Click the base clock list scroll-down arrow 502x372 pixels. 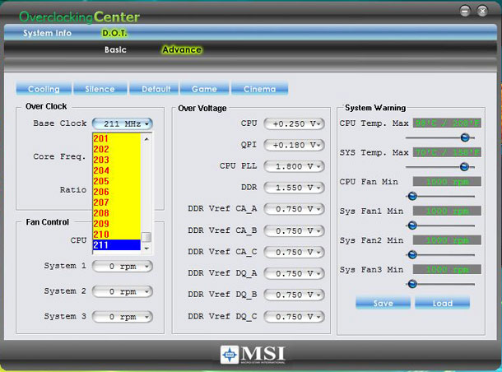tap(146, 249)
